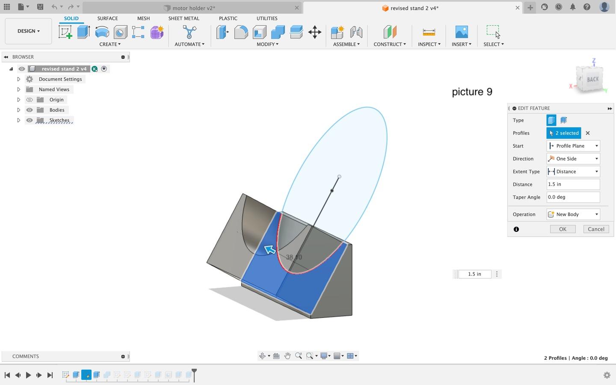Viewport: 616px width, 385px height.
Task: Toggle visibility of revised stand 2 v4 component
Action: click(x=22, y=69)
